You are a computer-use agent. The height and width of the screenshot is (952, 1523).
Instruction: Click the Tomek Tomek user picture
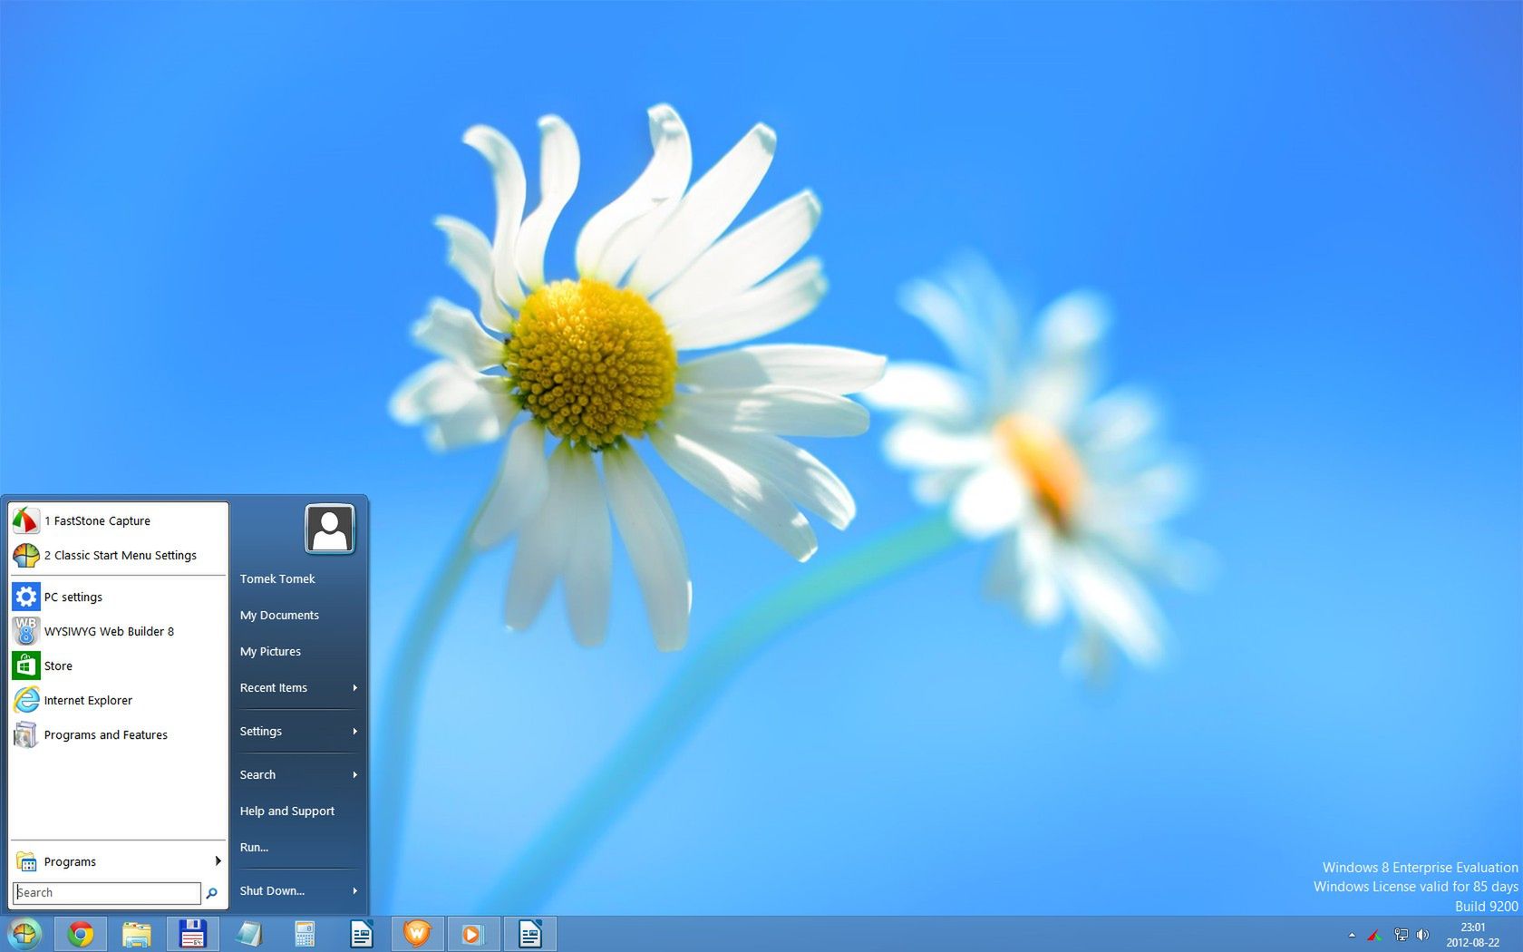(329, 529)
